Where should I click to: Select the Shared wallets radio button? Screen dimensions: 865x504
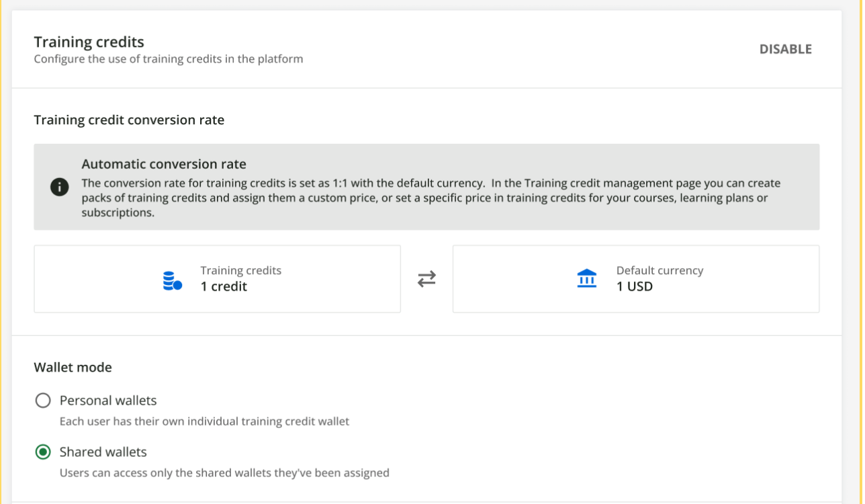click(43, 452)
